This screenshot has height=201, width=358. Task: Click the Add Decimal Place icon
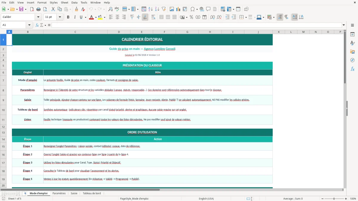(x=212, y=17)
